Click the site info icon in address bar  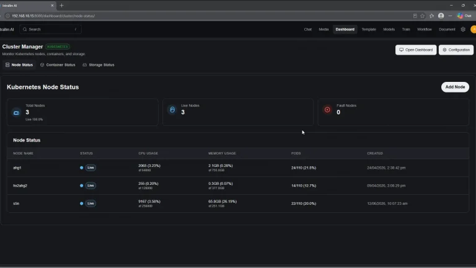pyautogui.click(x=7, y=16)
